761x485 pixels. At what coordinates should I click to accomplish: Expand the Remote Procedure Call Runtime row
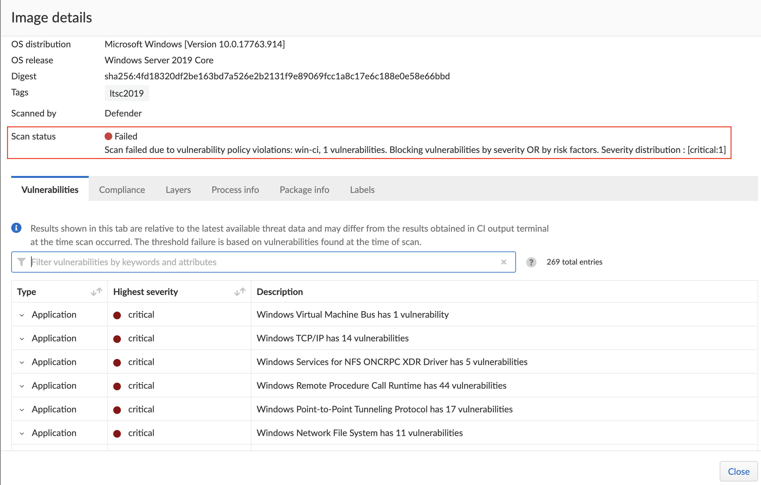22,386
